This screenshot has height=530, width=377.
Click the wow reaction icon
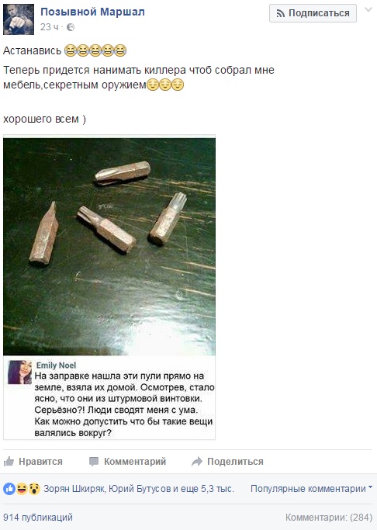(x=34, y=489)
